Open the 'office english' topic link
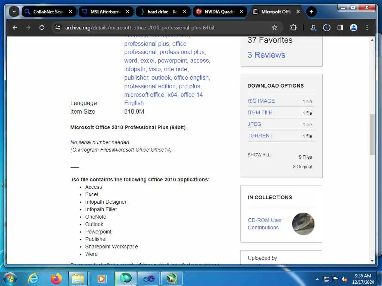The image size is (382, 286). (x=191, y=77)
